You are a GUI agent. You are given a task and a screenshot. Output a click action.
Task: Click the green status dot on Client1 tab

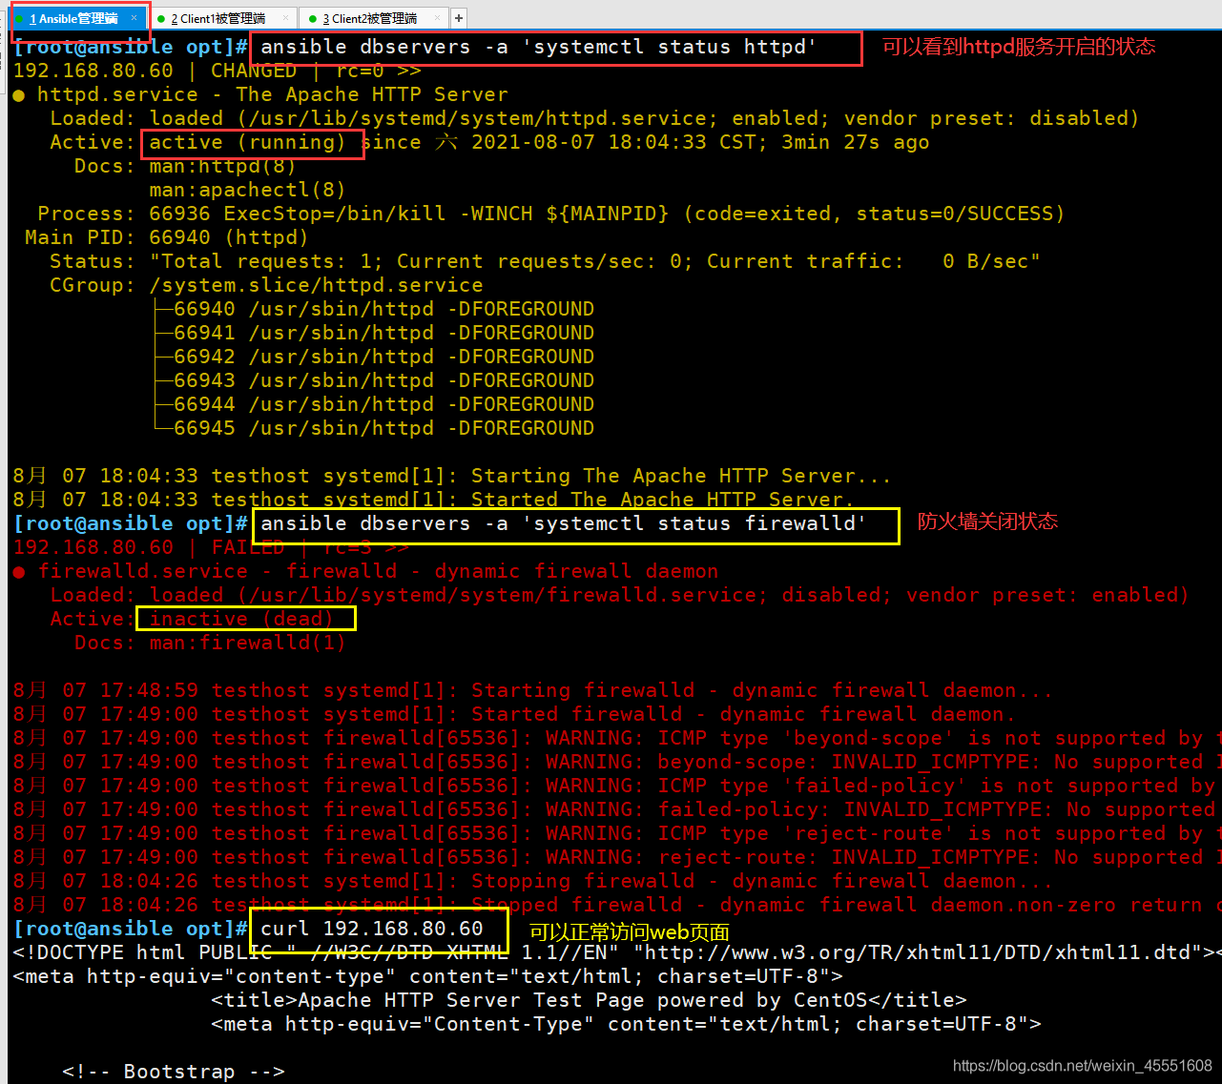(161, 19)
